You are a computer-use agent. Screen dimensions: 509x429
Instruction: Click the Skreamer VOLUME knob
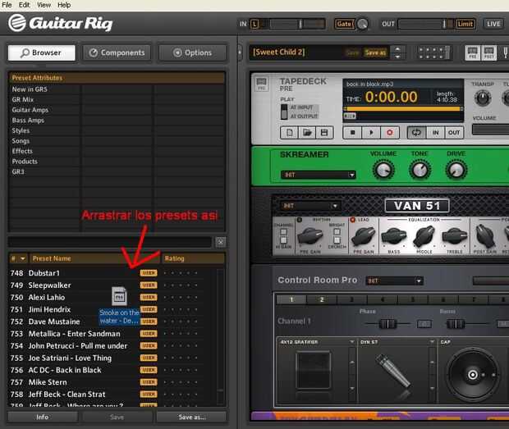click(383, 170)
